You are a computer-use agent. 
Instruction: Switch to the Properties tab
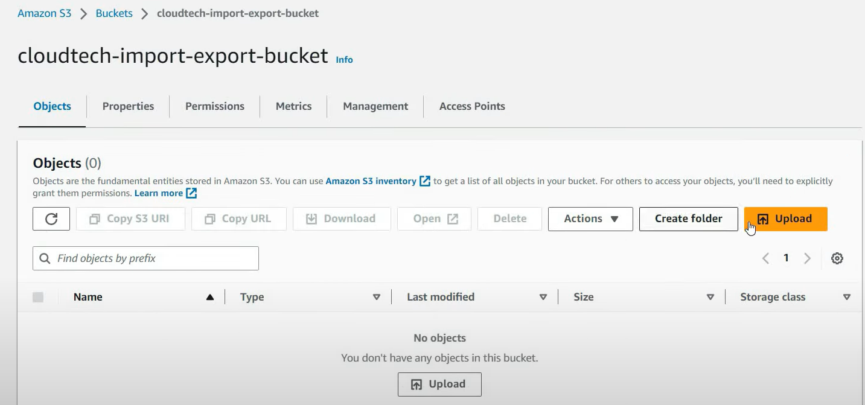pos(128,106)
